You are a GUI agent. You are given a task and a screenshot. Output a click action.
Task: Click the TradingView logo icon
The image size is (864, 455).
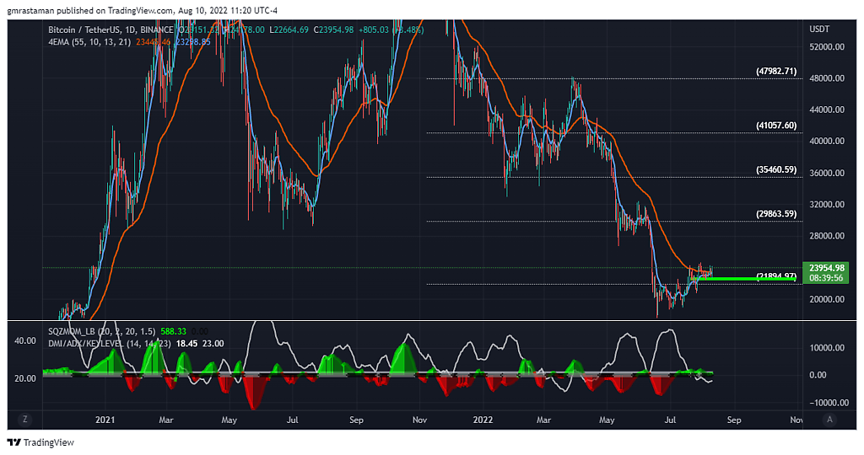(x=14, y=442)
